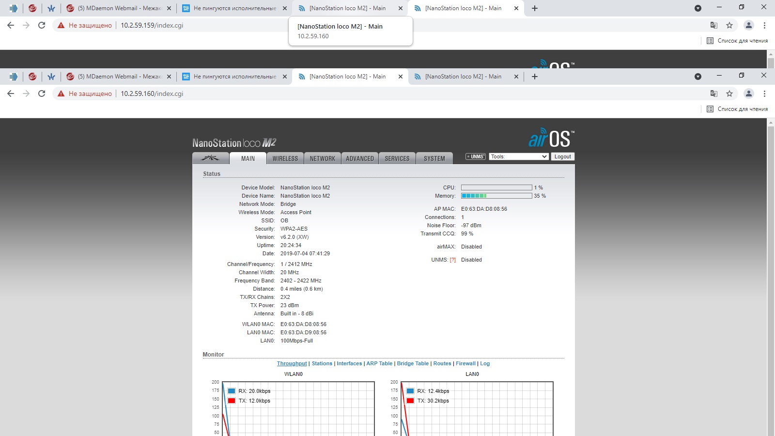View the ARP Table link
This screenshot has height=436, width=775.
pyautogui.click(x=379, y=364)
